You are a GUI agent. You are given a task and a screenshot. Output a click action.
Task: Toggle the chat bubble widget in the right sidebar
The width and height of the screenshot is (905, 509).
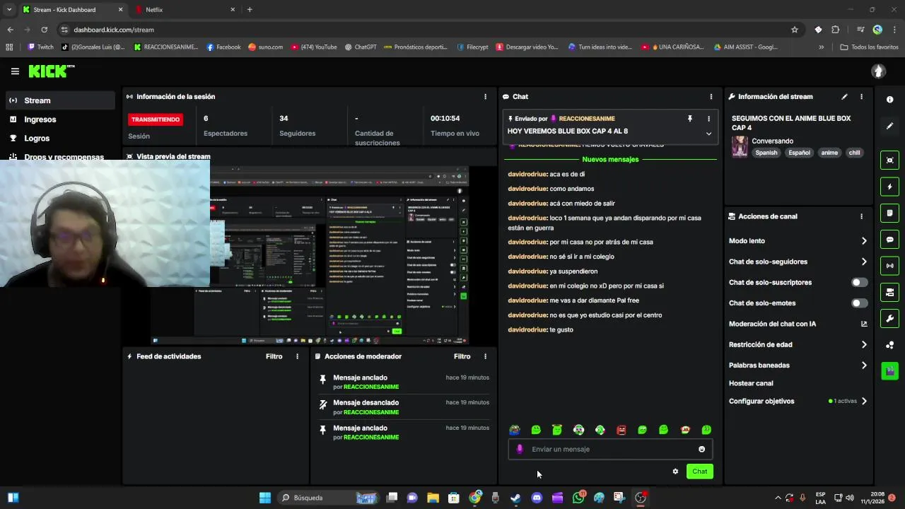point(889,240)
